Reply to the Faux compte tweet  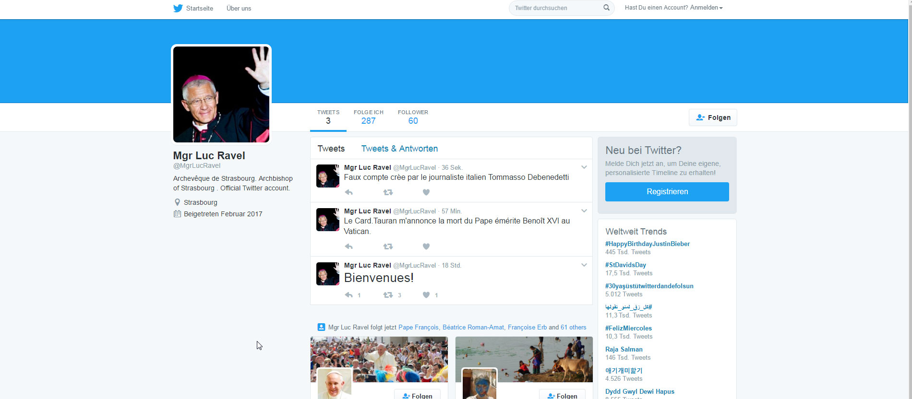[349, 192]
